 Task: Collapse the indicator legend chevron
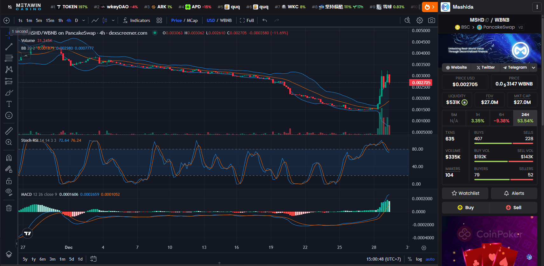pyautogui.click(x=26, y=56)
